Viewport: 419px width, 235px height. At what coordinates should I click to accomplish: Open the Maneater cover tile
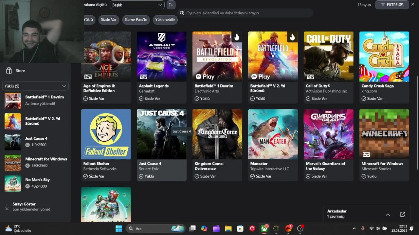tap(273, 134)
